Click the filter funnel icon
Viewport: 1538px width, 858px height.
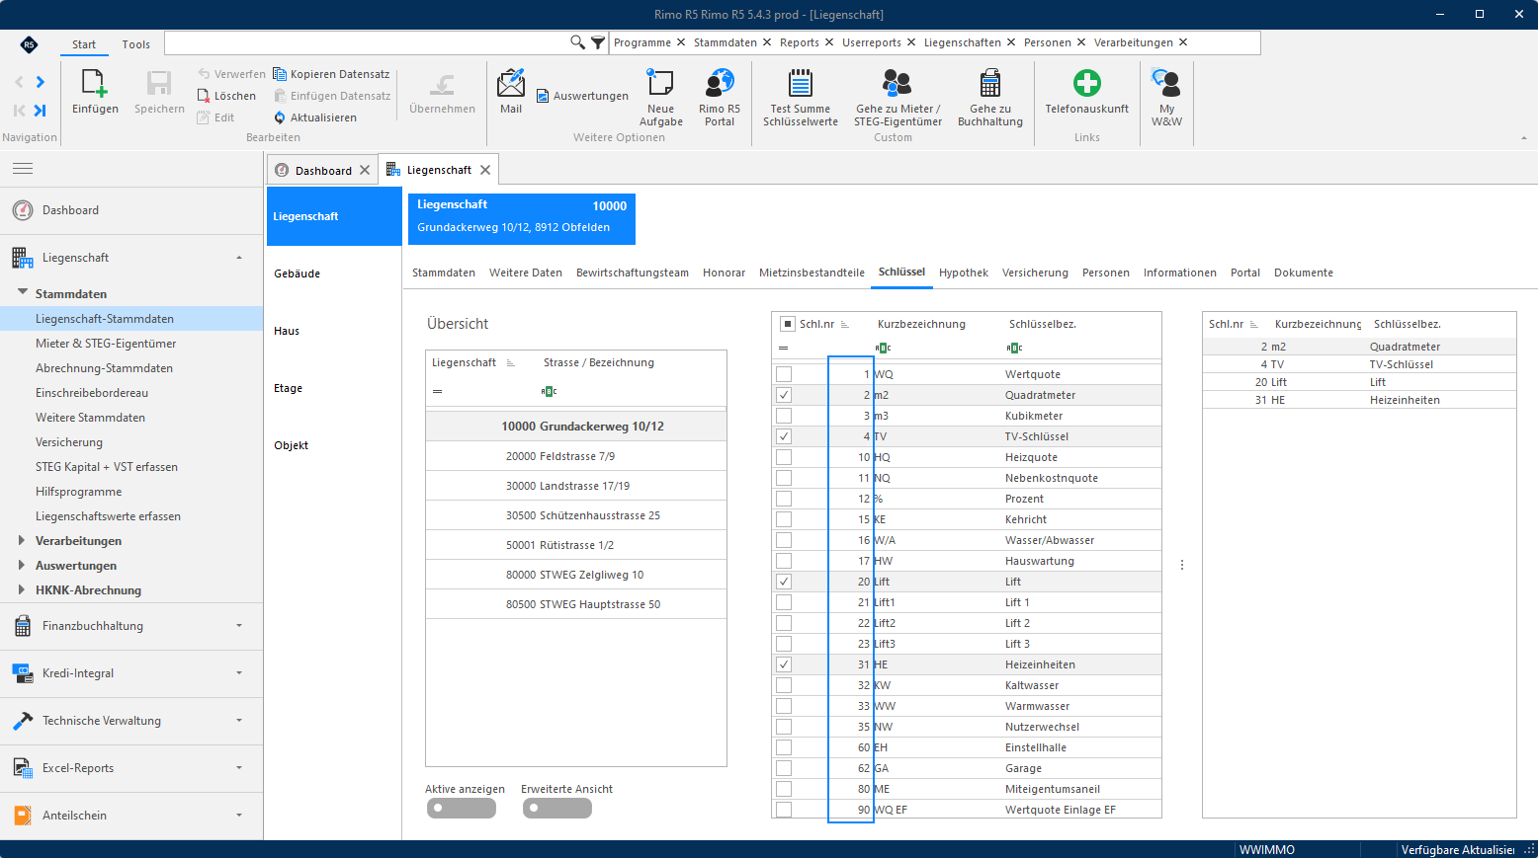point(598,42)
